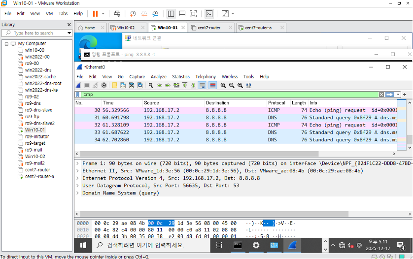Image resolution: width=413 pixels, height=259 pixels.
Task: Collapse the My Computer tree node
Action: [x=6, y=44]
